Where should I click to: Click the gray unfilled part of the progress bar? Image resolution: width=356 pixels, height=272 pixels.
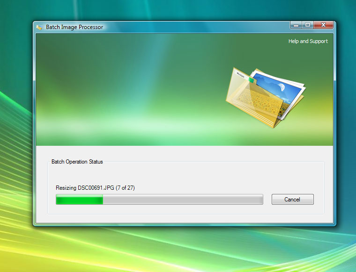point(183,200)
